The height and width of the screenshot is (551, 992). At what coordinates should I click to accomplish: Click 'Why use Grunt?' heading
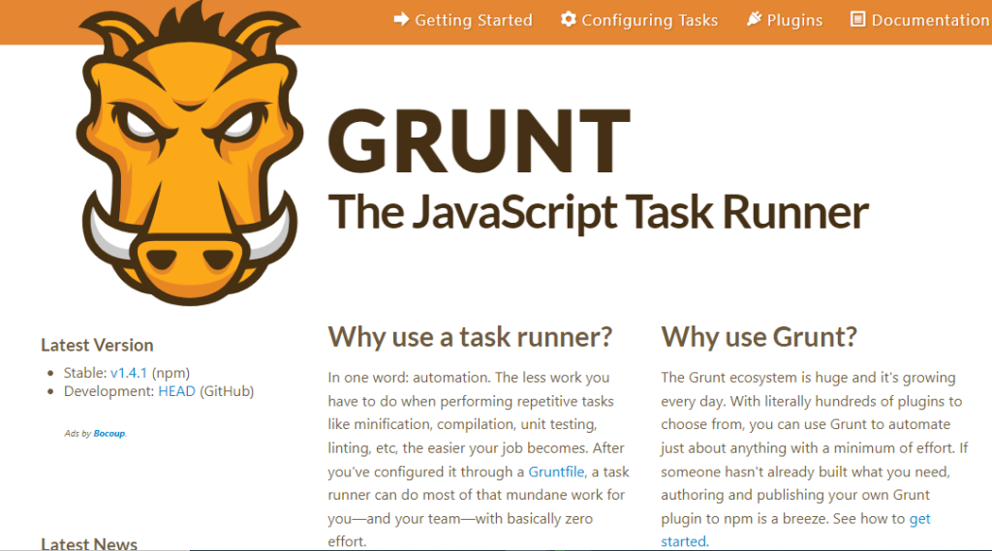pyautogui.click(x=759, y=337)
